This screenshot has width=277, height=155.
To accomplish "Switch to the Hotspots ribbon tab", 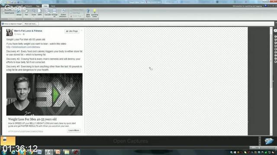I will (29, 6).
